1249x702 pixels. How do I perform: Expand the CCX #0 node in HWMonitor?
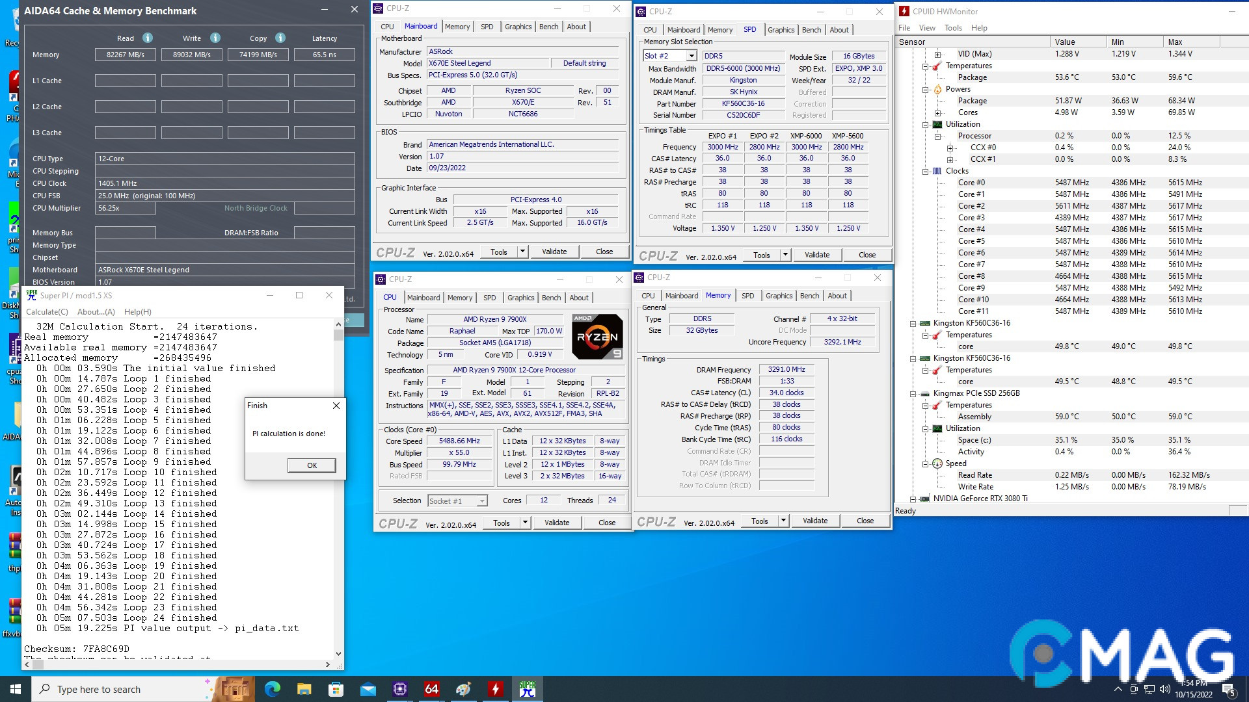[950, 148]
